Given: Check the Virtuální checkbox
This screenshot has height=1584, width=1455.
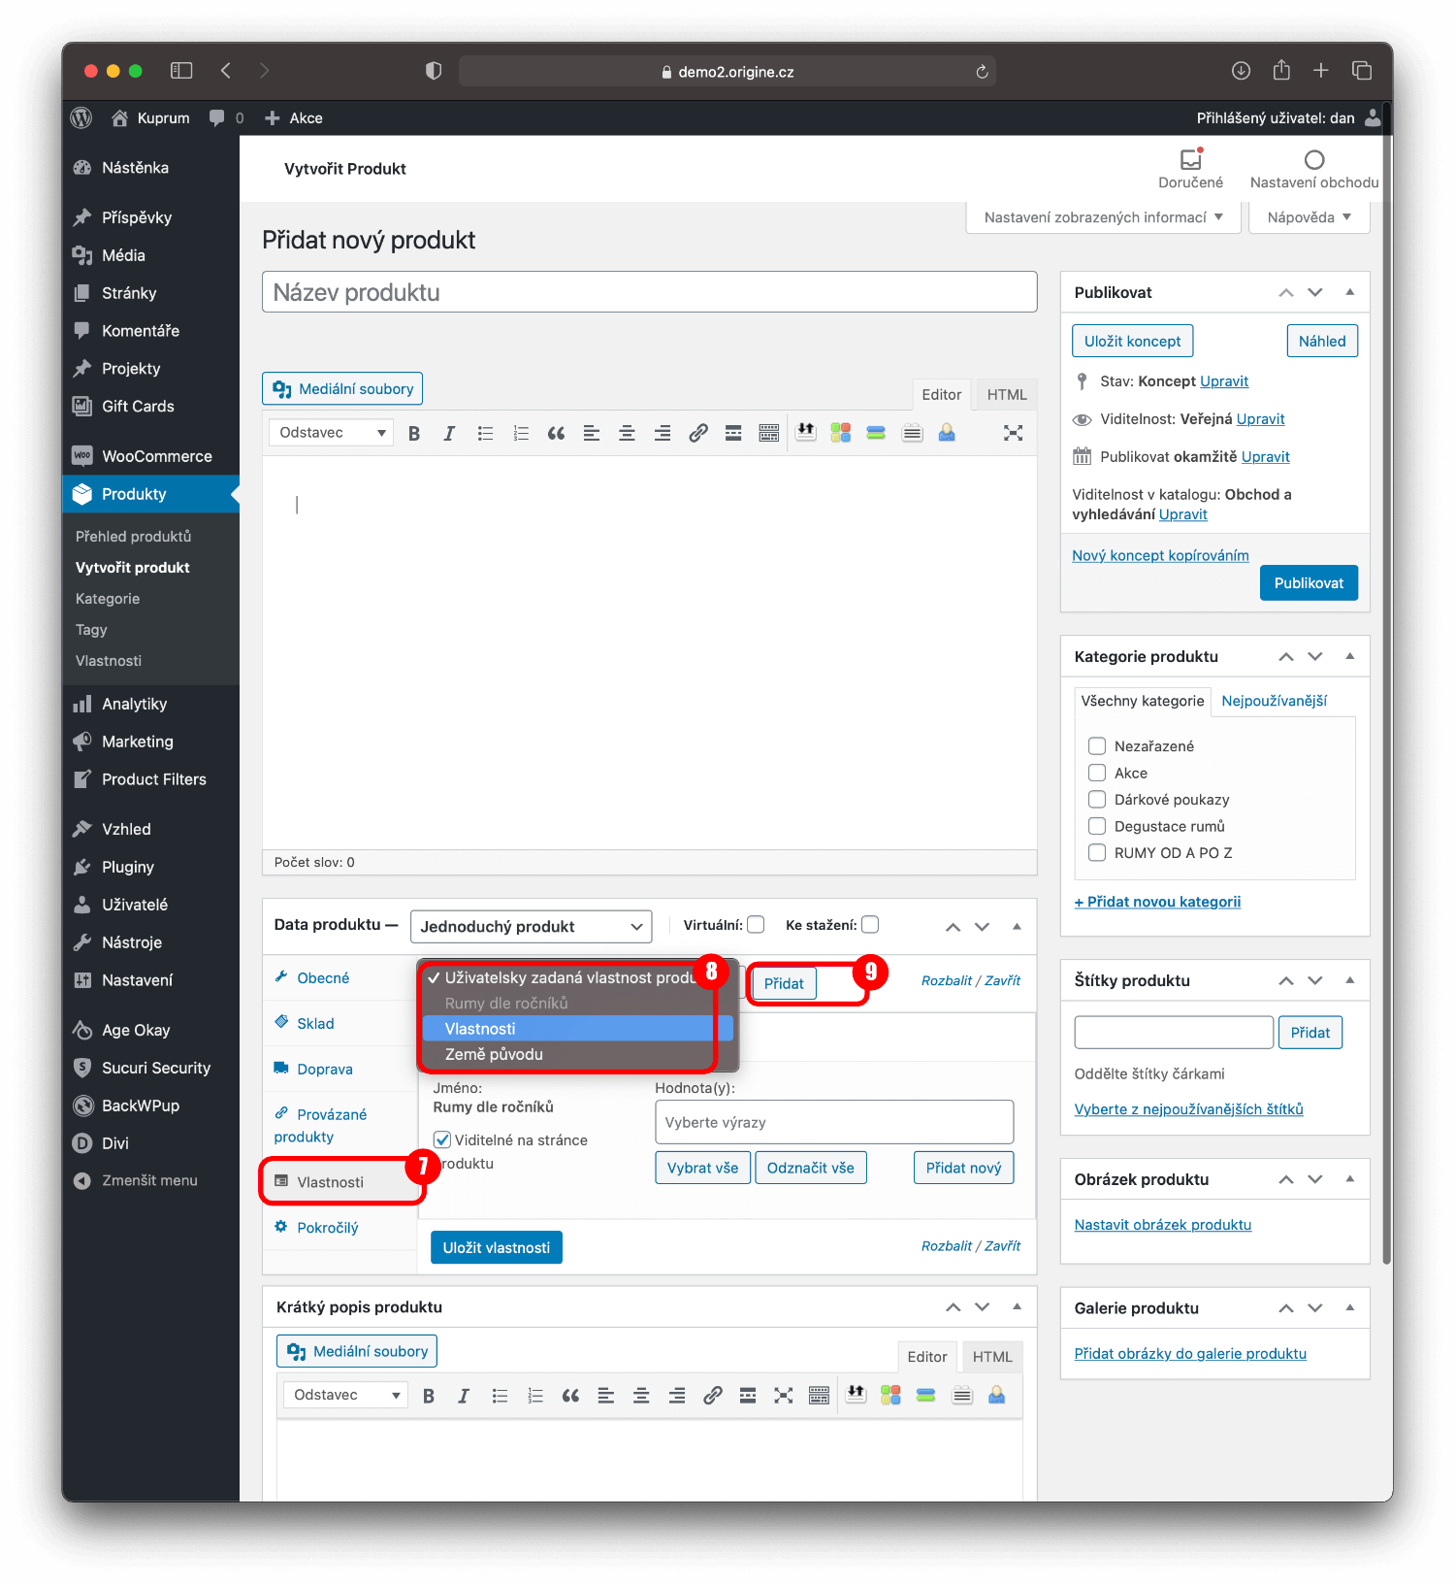Looking at the screenshot, I should tap(756, 925).
